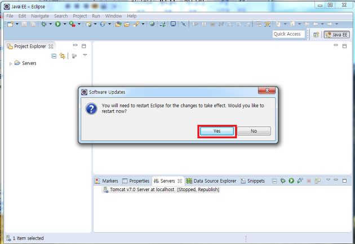Click the Save All toolbar icon

(33, 24)
